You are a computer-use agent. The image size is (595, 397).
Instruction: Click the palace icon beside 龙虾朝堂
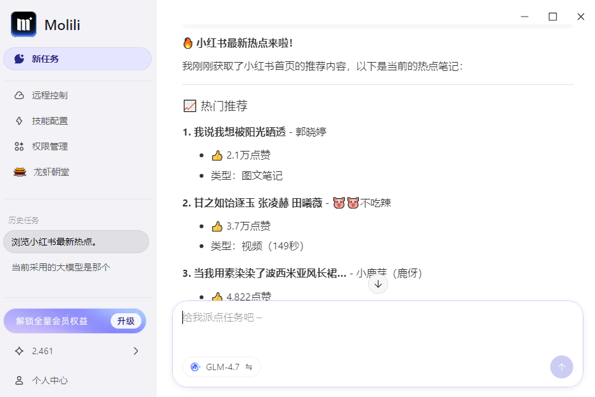pos(20,172)
